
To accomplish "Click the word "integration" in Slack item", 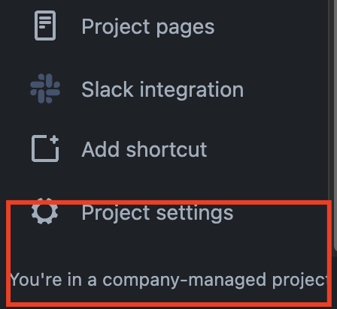I will [x=192, y=89].
